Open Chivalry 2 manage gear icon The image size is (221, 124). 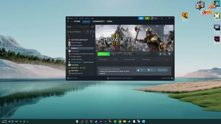[160, 54]
